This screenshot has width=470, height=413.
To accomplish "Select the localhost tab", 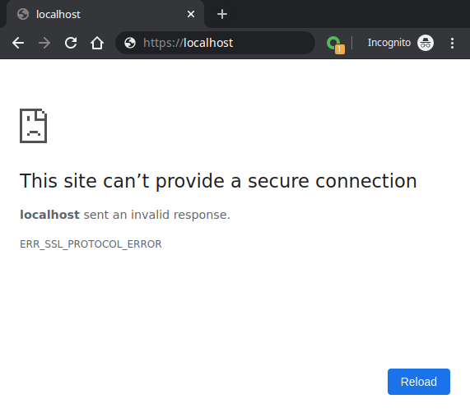I will click(105, 14).
